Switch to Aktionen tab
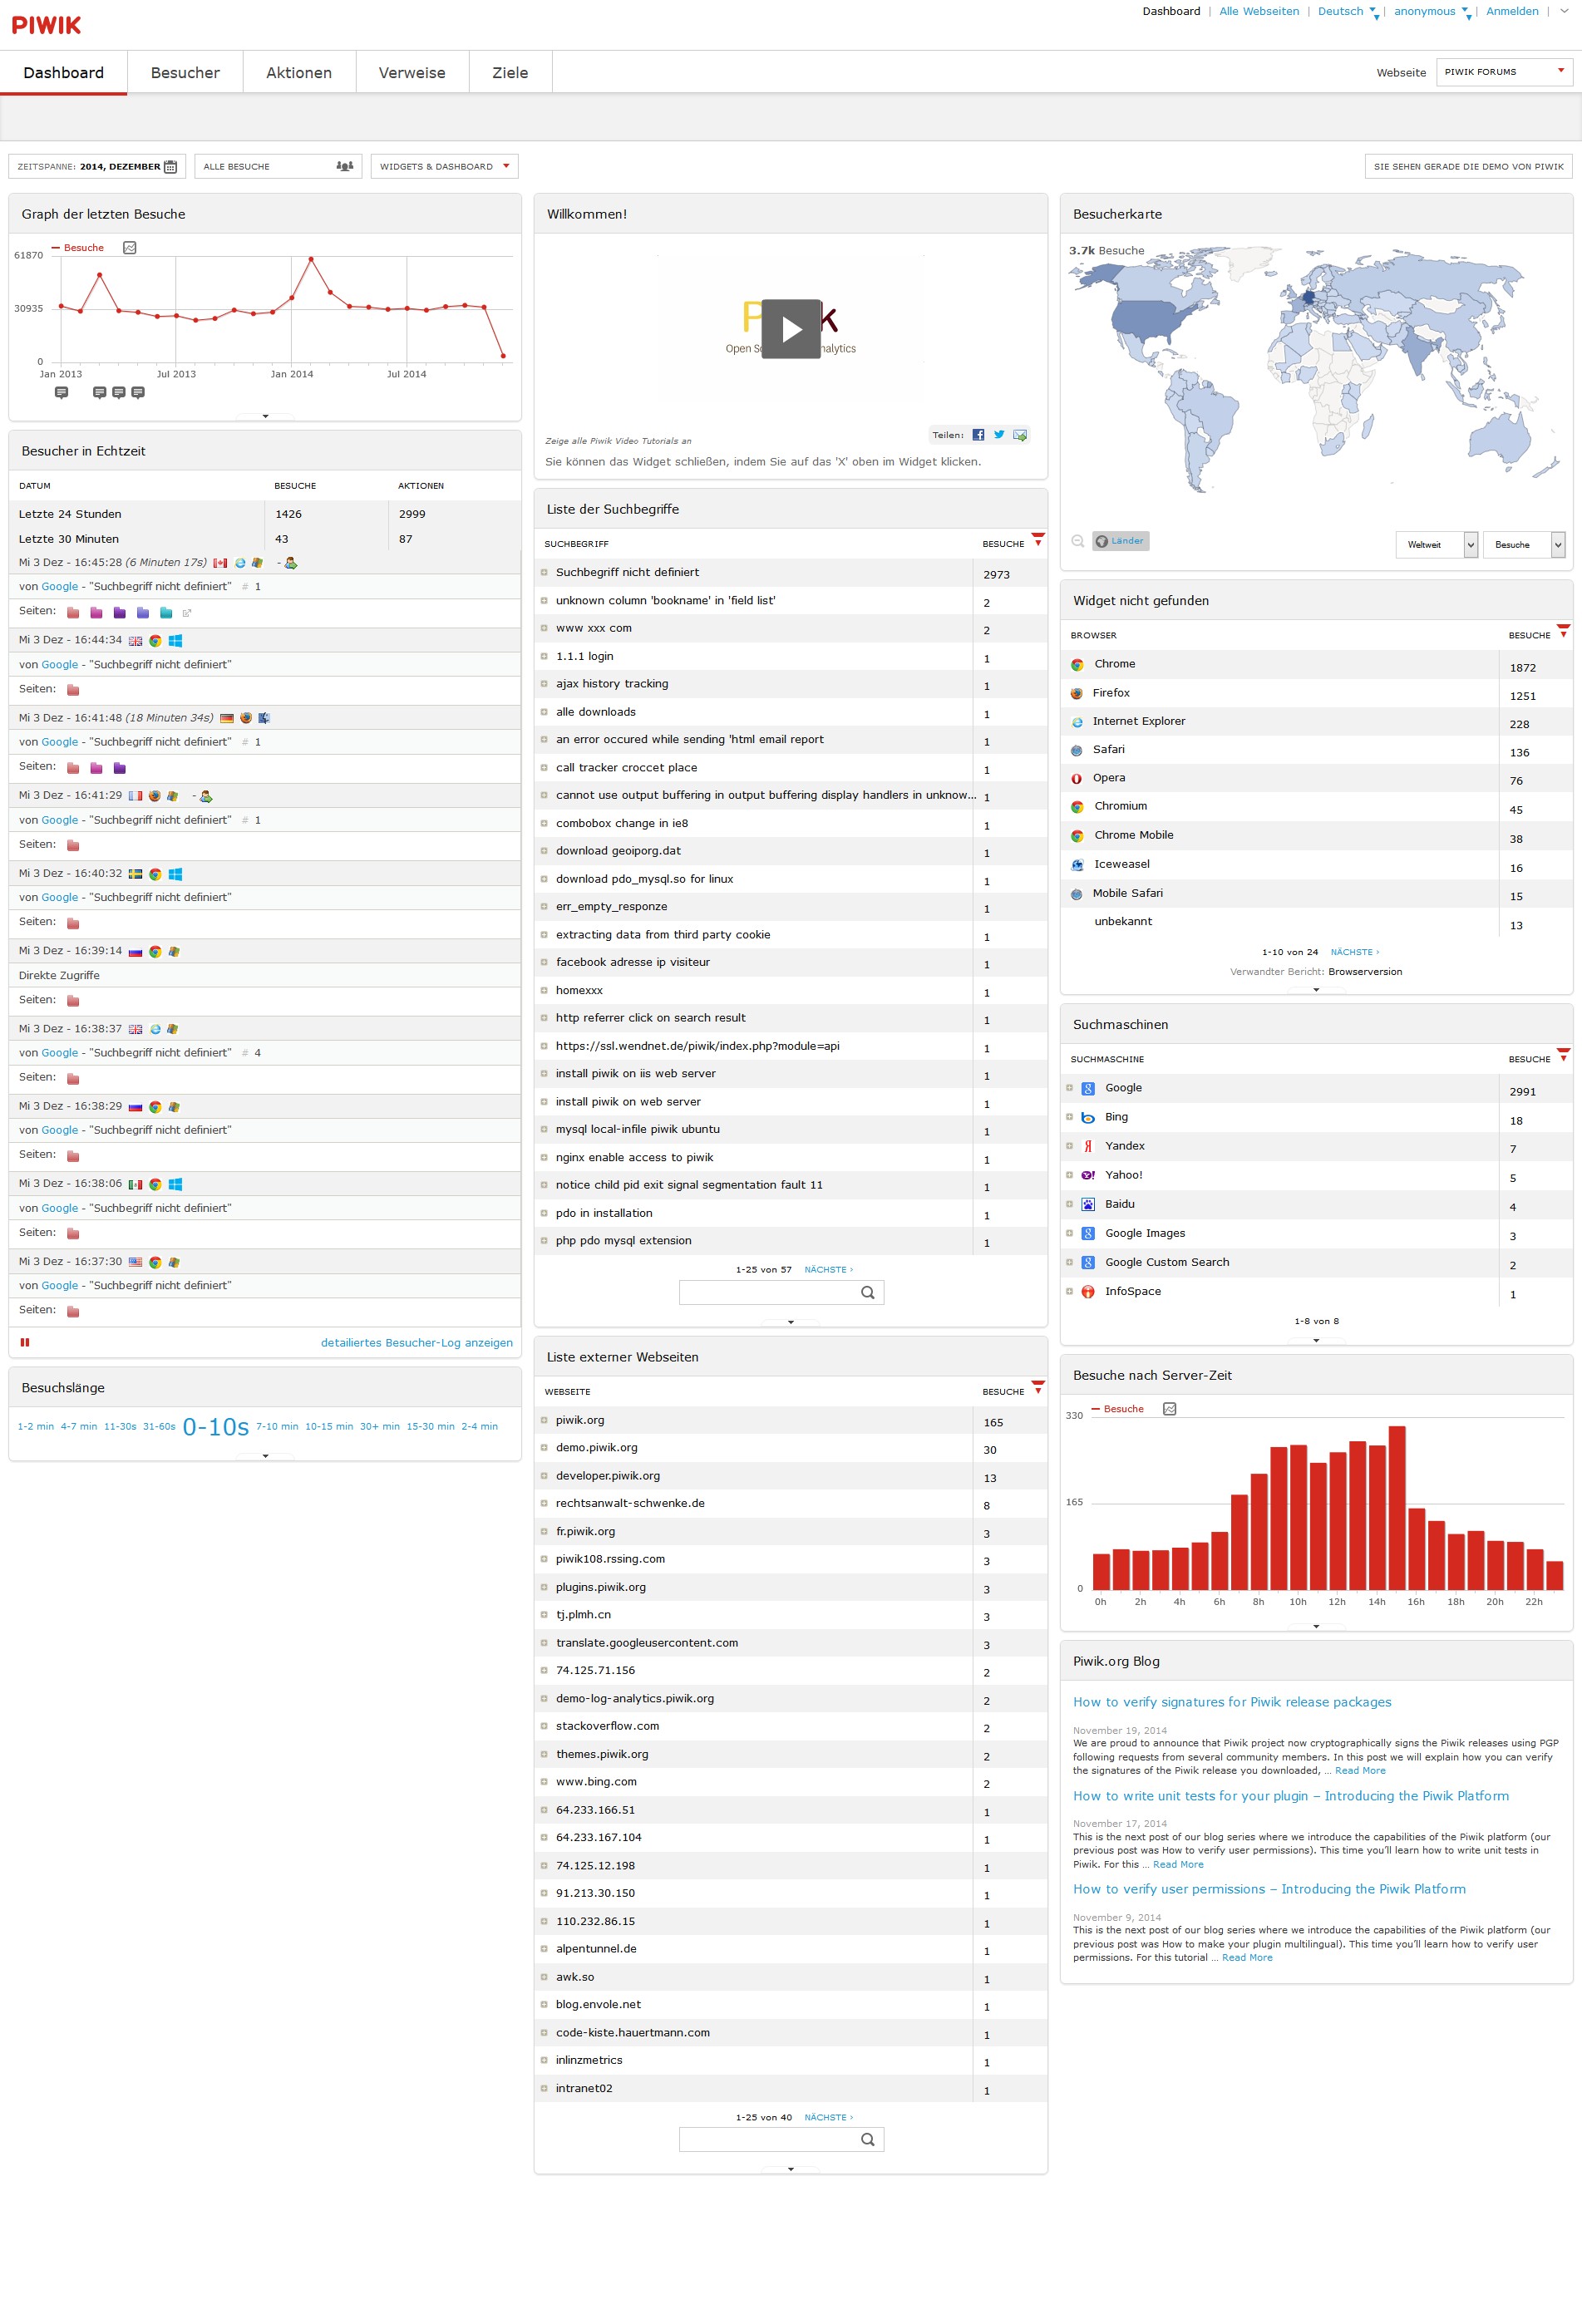Screen dimensions: 1582x2324 coord(299,73)
